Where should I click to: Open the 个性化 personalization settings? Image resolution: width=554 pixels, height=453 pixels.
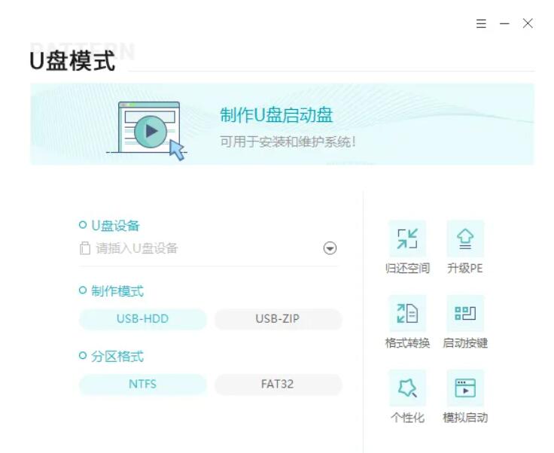(407, 388)
